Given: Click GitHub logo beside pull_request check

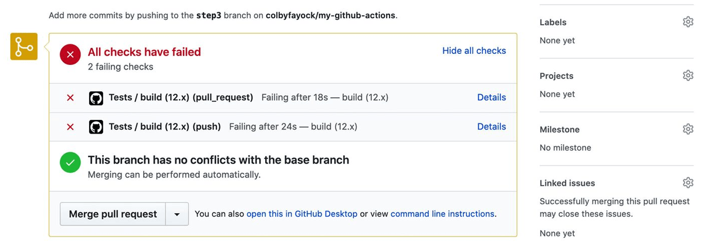Looking at the screenshot, I should tap(96, 98).
